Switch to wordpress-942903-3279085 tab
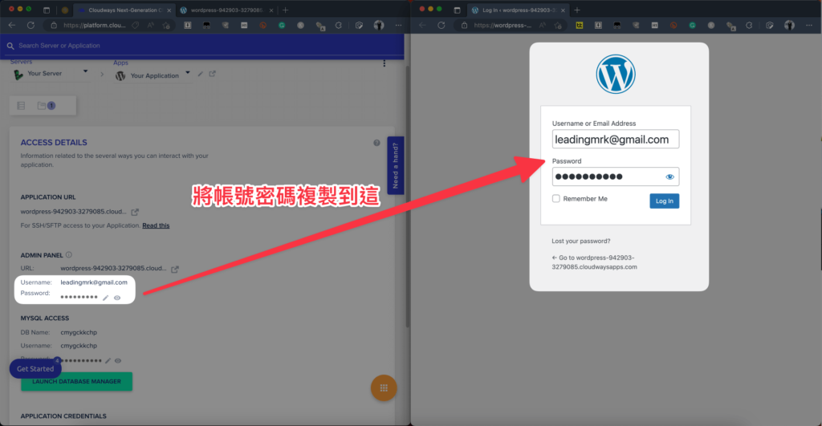The width and height of the screenshot is (822, 426). 226,10
